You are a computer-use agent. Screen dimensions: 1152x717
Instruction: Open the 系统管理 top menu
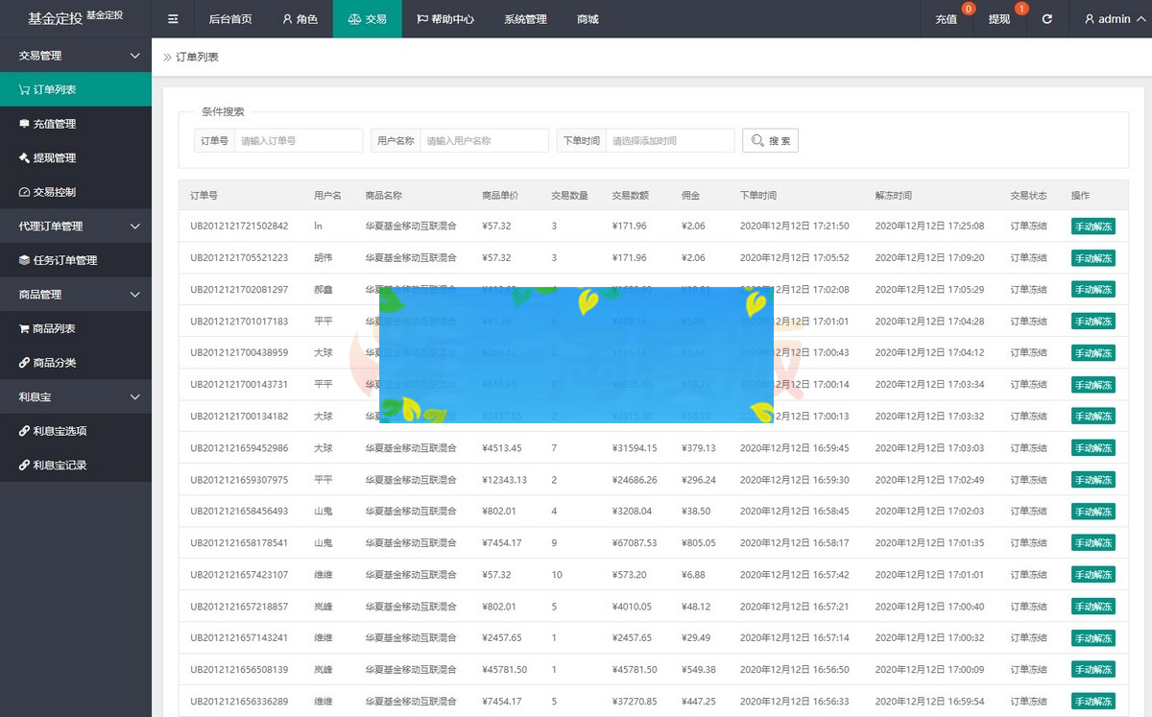pos(525,19)
